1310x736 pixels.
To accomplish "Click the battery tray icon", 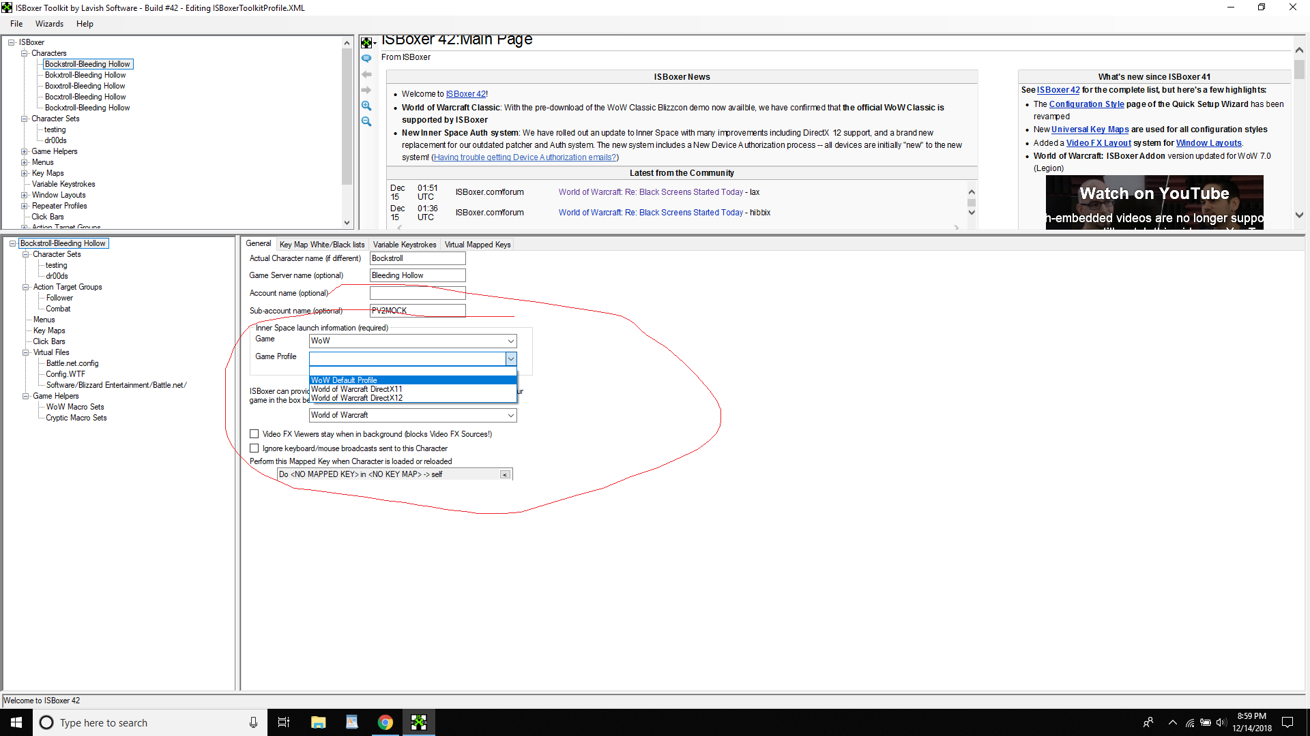I will click(1206, 722).
